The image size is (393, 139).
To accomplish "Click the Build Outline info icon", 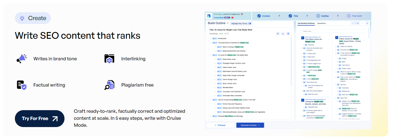I will (228, 23).
